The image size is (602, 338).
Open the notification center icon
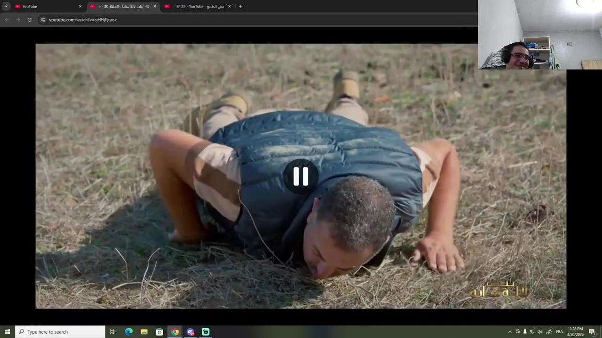click(x=592, y=332)
